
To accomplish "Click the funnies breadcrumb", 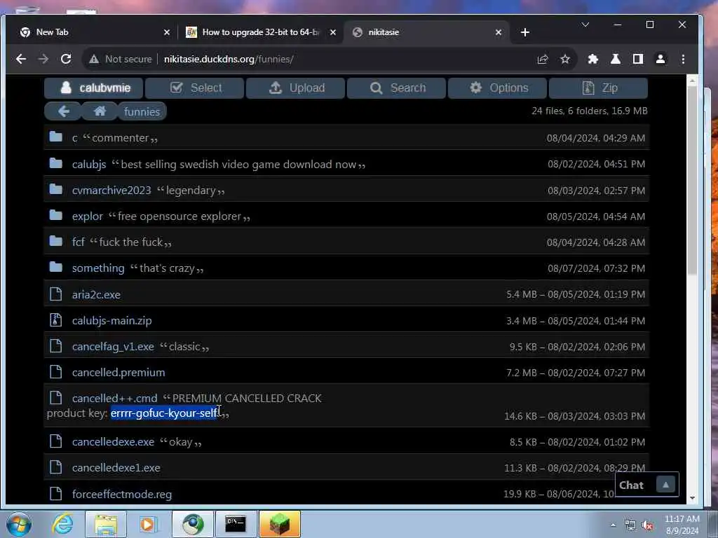I will [x=142, y=111].
